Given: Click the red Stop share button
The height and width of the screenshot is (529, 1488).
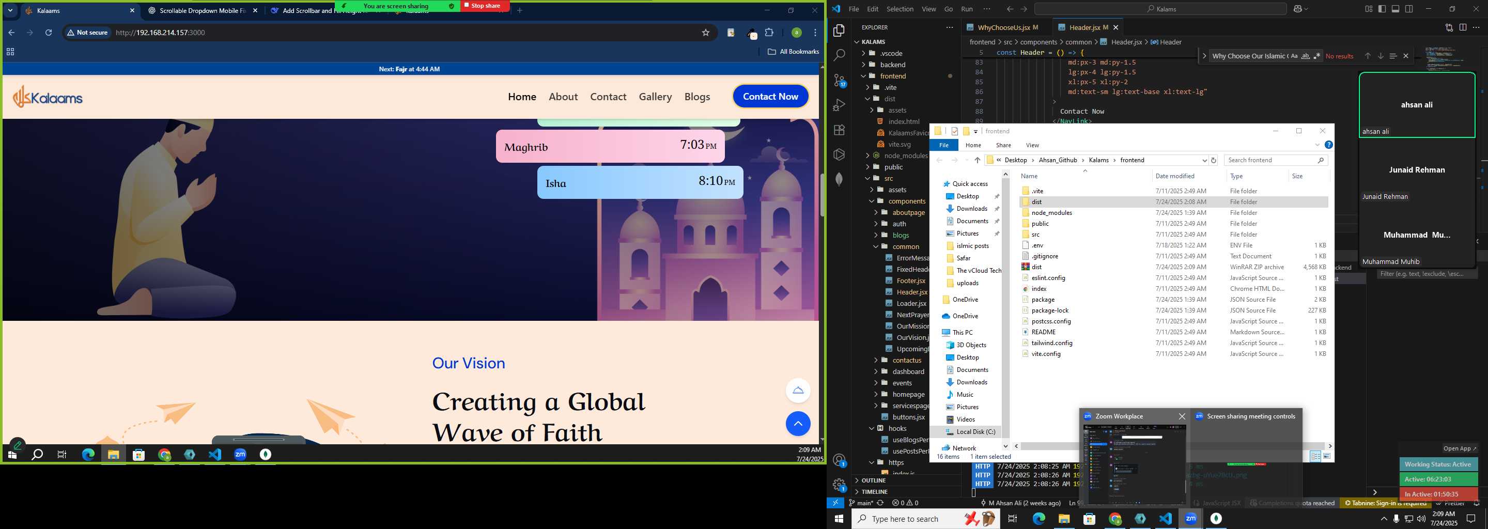Looking at the screenshot, I should point(485,6).
